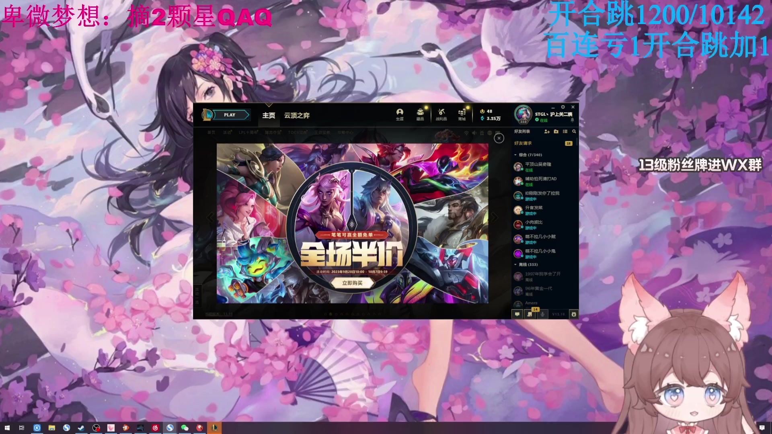Open NetEase Cloud Music from taskbar

tap(155, 428)
